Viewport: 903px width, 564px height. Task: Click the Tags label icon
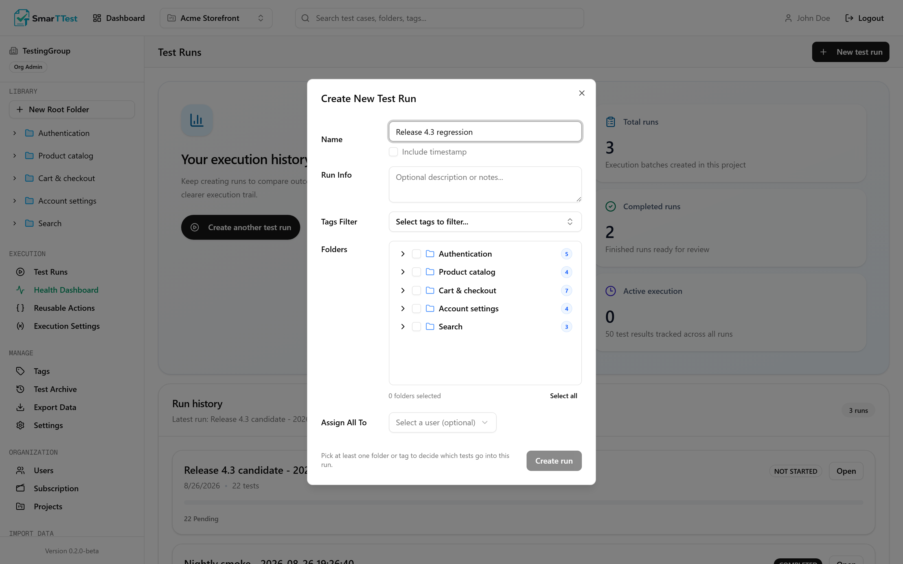(x=21, y=371)
